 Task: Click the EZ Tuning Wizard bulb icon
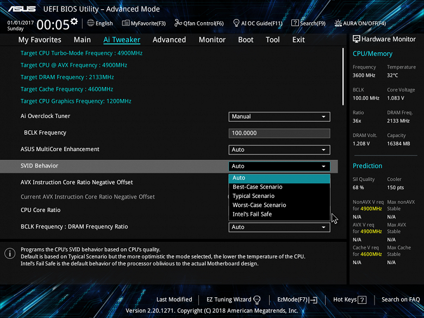coord(257,300)
